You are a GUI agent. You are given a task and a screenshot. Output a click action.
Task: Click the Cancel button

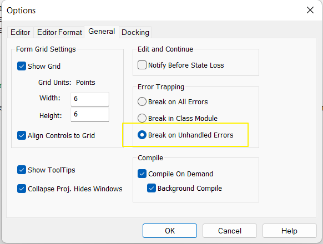click(x=230, y=231)
